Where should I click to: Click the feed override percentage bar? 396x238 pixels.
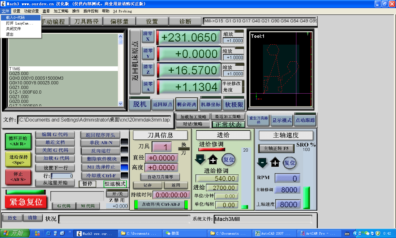[x=245, y=178]
